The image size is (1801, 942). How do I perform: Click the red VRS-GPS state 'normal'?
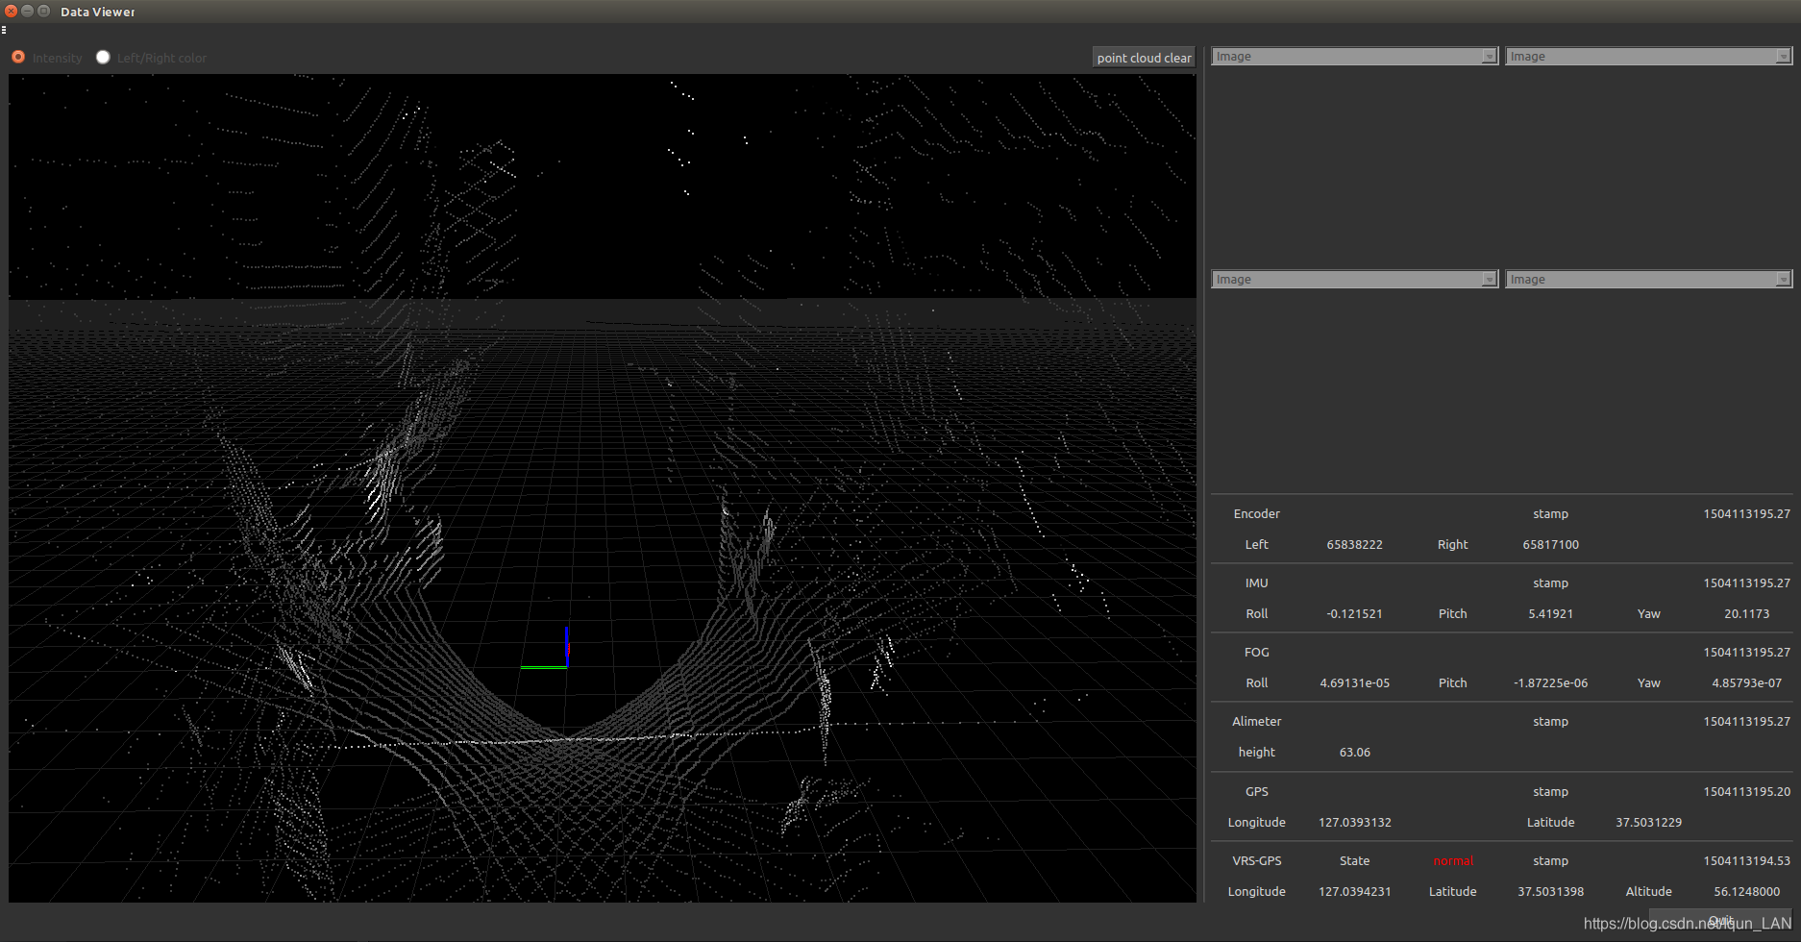coord(1452,861)
